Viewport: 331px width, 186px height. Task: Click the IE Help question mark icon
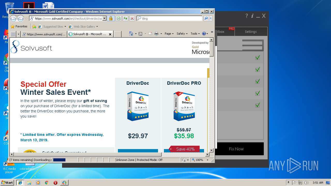204,34
